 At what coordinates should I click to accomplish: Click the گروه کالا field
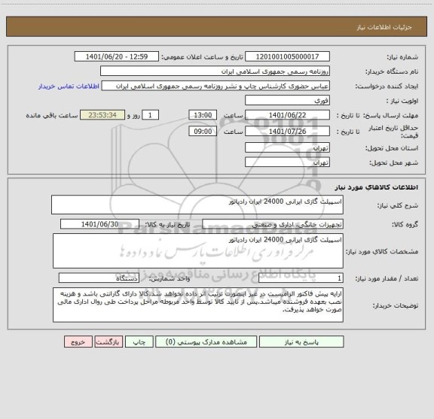tap(273, 224)
